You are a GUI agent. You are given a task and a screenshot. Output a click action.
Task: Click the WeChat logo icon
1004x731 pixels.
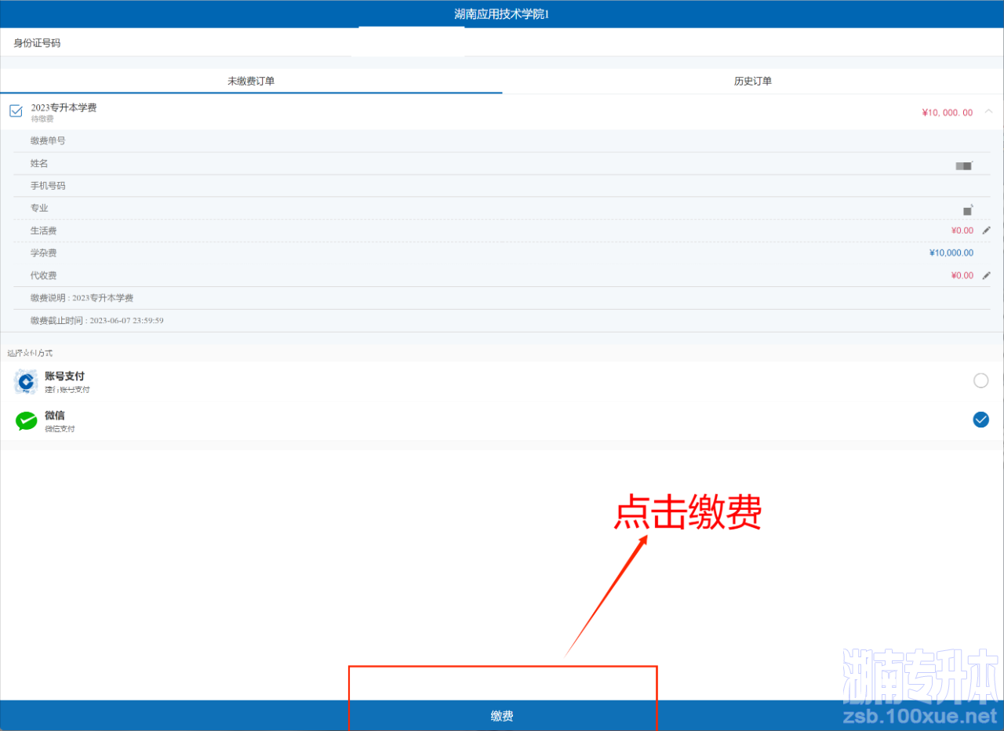tap(26, 421)
